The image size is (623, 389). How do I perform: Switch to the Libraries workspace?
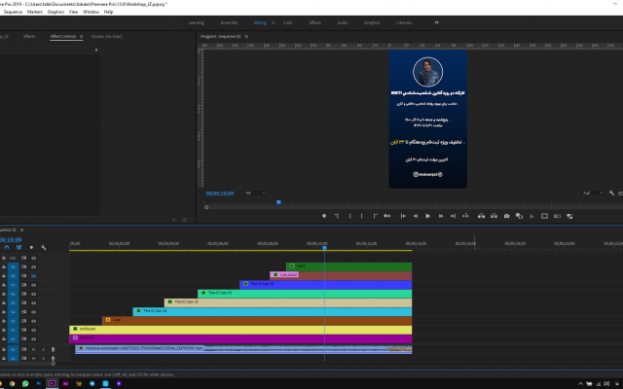(x=404, y=22)
